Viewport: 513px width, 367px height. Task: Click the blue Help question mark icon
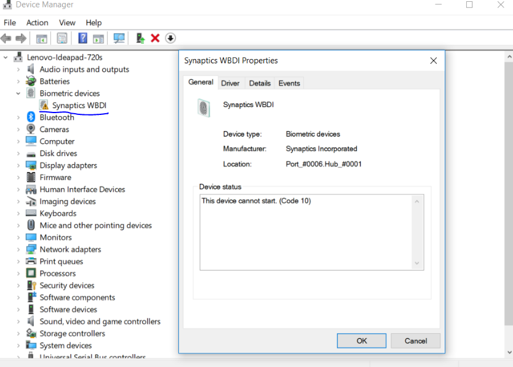point(82,38)
